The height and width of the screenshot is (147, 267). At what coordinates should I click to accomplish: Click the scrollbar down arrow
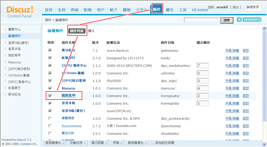pyautogui.click(x=264, y=144)
